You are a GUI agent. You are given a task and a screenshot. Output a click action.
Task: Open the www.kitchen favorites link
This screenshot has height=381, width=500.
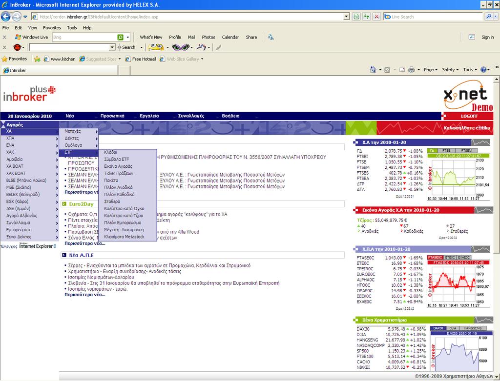point(60,59)
